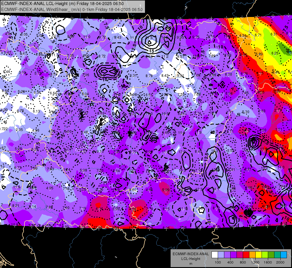Click the map value 5.90

coord(116,209)
